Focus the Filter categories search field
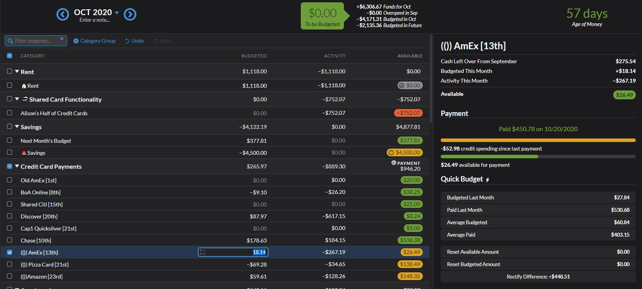The image size is (642, 289). tap(36, 41)
